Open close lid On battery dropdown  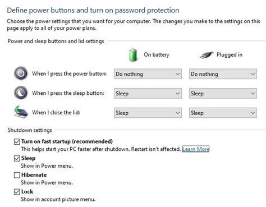click(148, 113)
